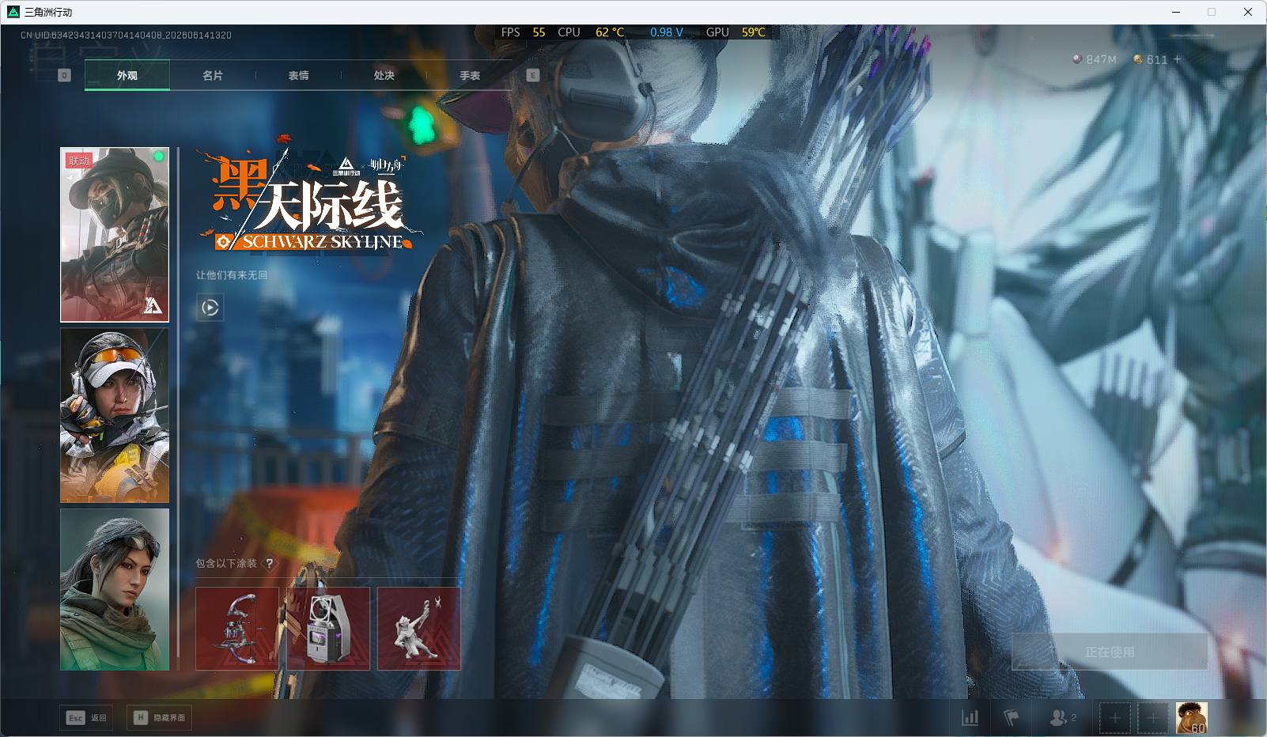The height and width of the screenshot is (737, 1267).
Task: Click the GPU 59°C overlay readout
Action: point(736,32)
